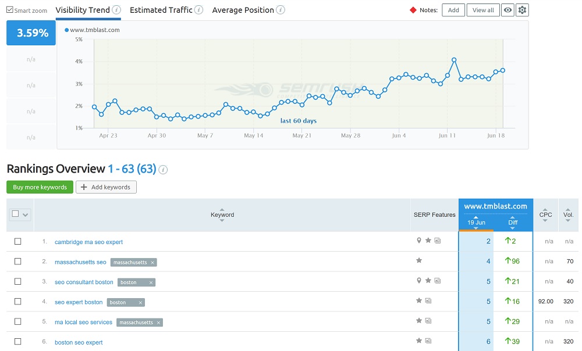Click massachusetts tag label on massachusetts seo
582x351 pixels.
coord(130,263)
